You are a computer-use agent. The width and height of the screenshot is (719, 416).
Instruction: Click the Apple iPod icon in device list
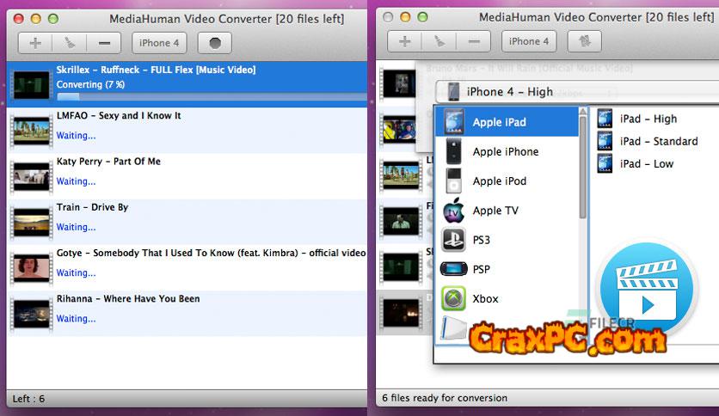[454, 181]
